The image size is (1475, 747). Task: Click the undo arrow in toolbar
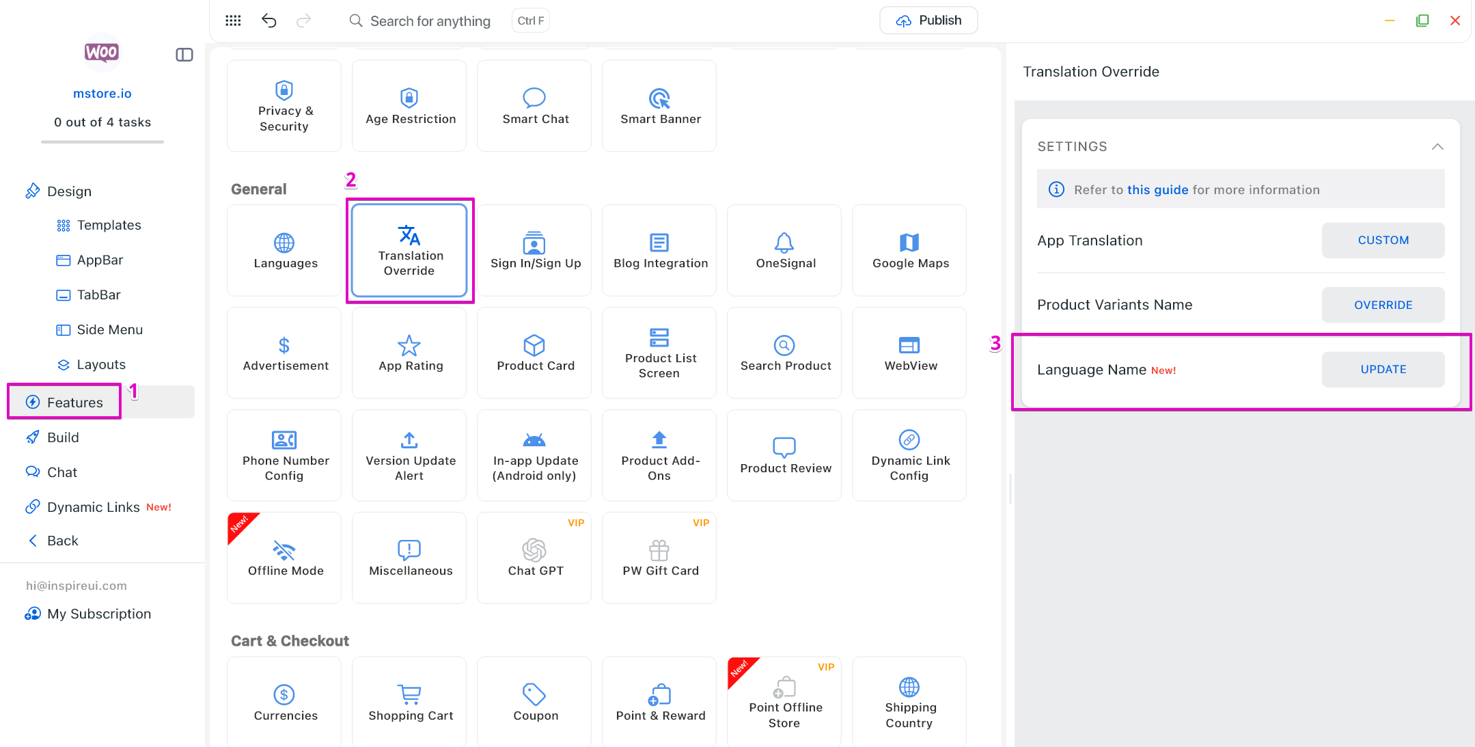[268, 21]
